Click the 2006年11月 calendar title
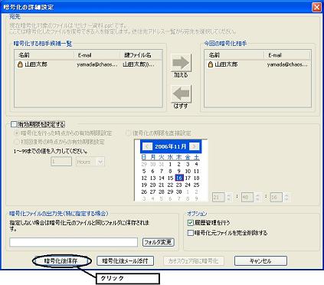The image size is (324, 285). pos(171,146)
